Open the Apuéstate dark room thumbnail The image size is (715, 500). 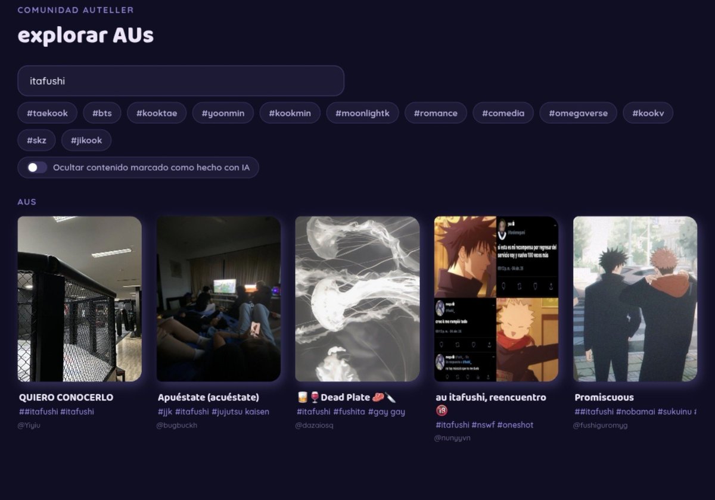coord(219,299)
